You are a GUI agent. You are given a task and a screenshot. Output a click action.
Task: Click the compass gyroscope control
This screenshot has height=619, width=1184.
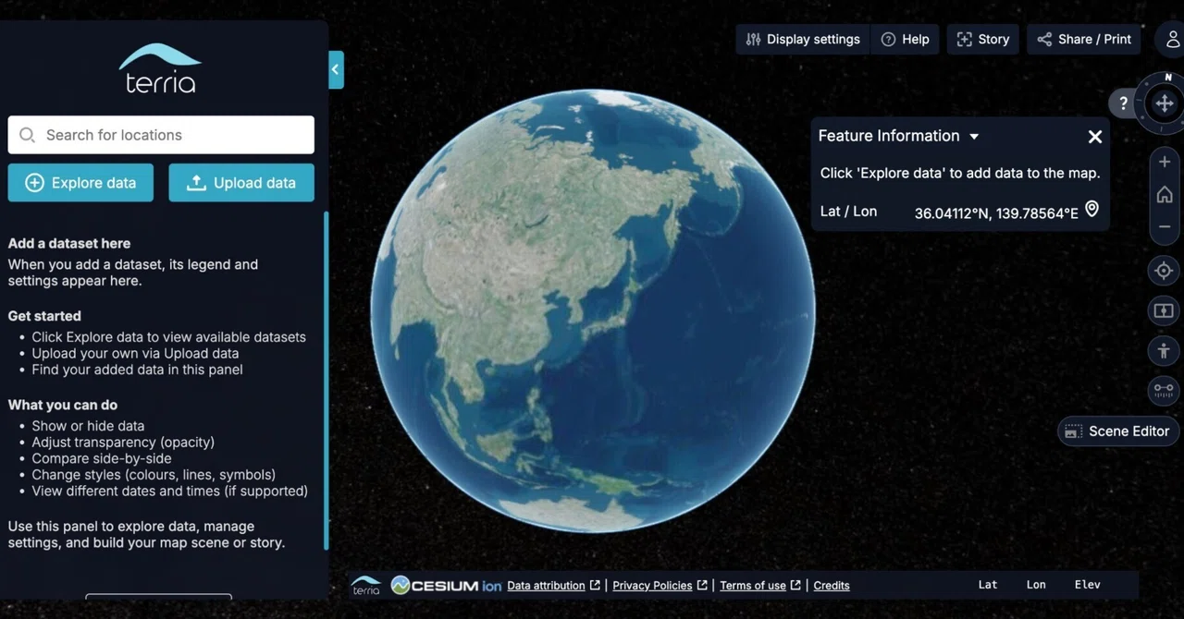pos(1165,103)
